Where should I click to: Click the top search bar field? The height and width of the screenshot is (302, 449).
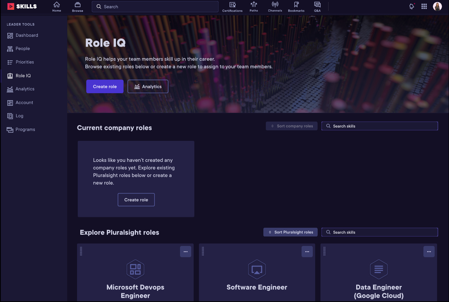point(155,7)
